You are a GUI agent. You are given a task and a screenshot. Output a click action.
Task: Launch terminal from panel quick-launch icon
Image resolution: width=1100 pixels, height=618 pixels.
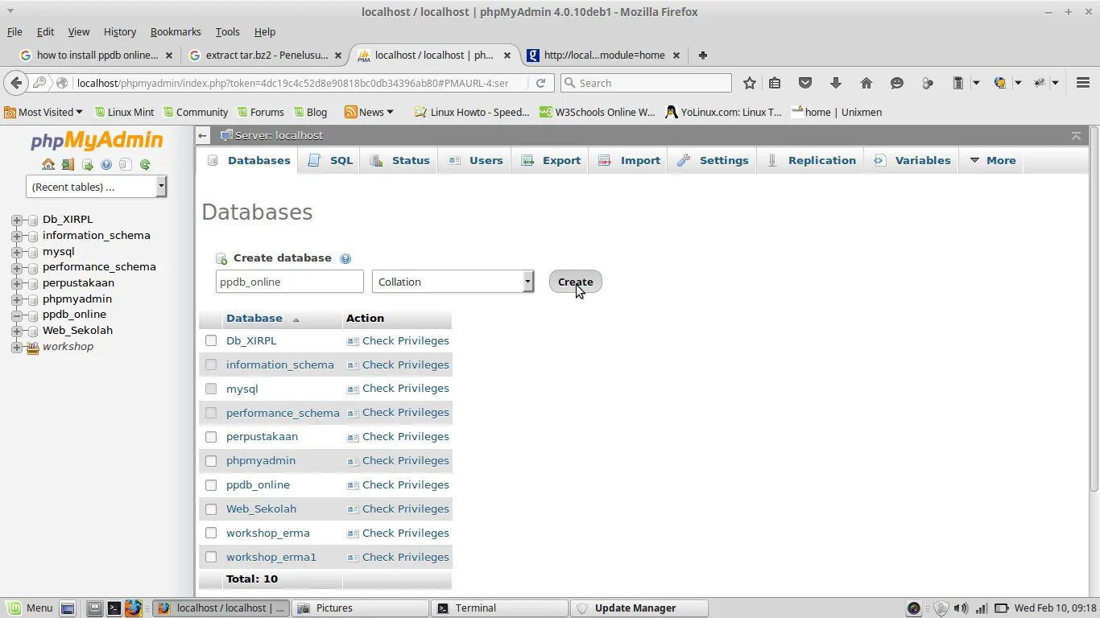pos(114,608)
